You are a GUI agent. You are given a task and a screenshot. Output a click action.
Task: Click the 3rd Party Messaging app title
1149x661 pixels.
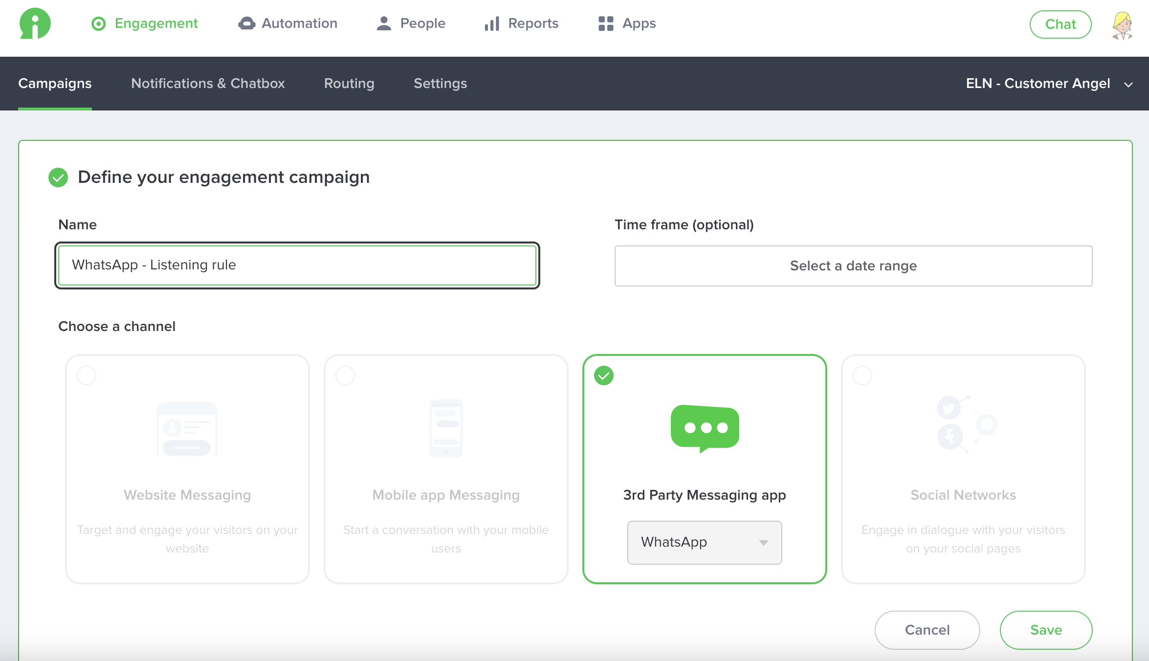coord(705,495)
